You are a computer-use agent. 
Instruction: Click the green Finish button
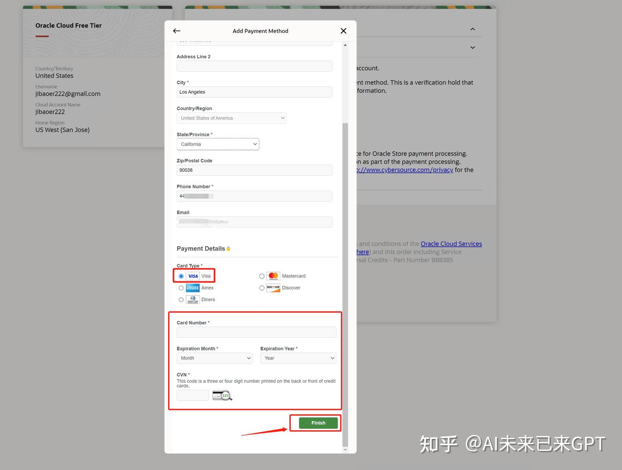[318, 423]
